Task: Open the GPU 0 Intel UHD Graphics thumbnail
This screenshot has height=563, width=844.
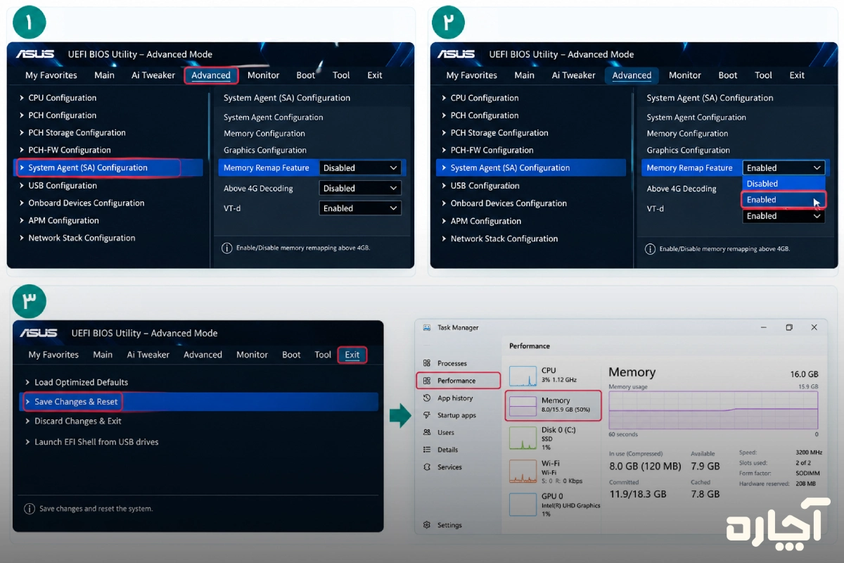Action: pyautogui.click(x=523, y=505)
